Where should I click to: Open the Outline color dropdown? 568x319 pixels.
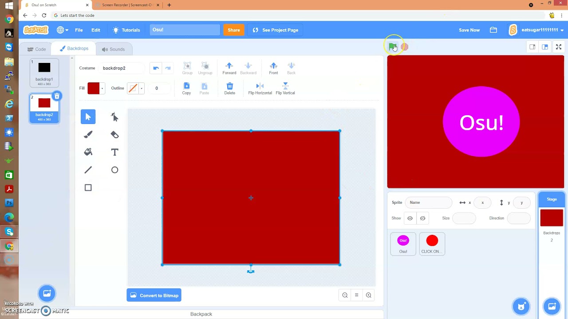[x=135, y=88]
